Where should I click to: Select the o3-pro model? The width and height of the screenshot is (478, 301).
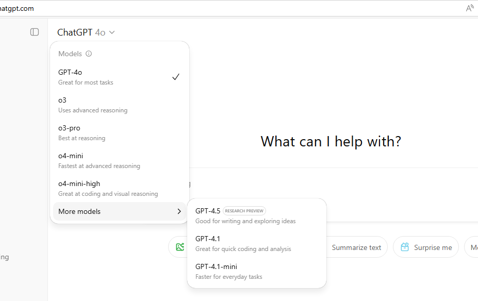click(x=120, y=133)
